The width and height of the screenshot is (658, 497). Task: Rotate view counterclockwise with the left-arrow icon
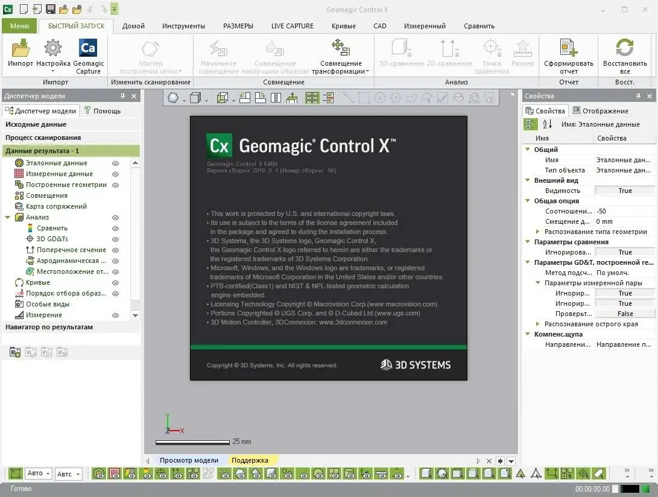click(245, 98)
